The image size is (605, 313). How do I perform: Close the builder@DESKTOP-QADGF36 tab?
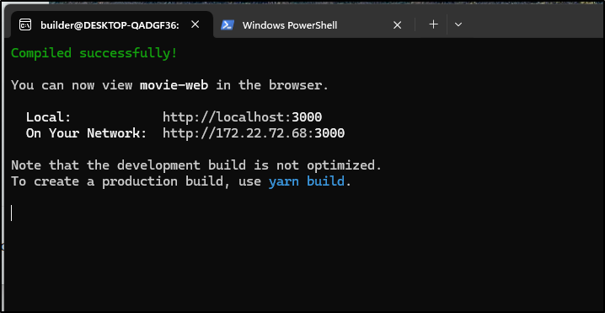coord(195,24)
